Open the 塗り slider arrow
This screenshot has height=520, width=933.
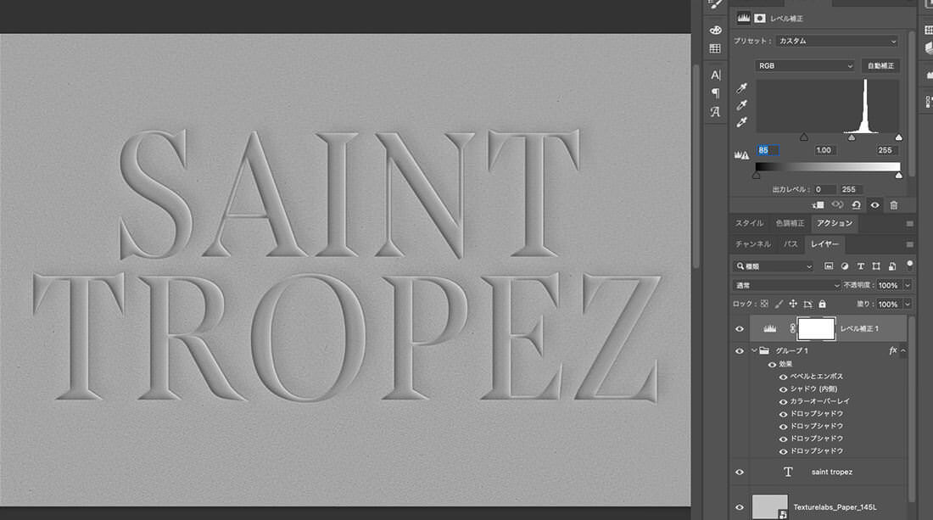click(x=908, y=304)
